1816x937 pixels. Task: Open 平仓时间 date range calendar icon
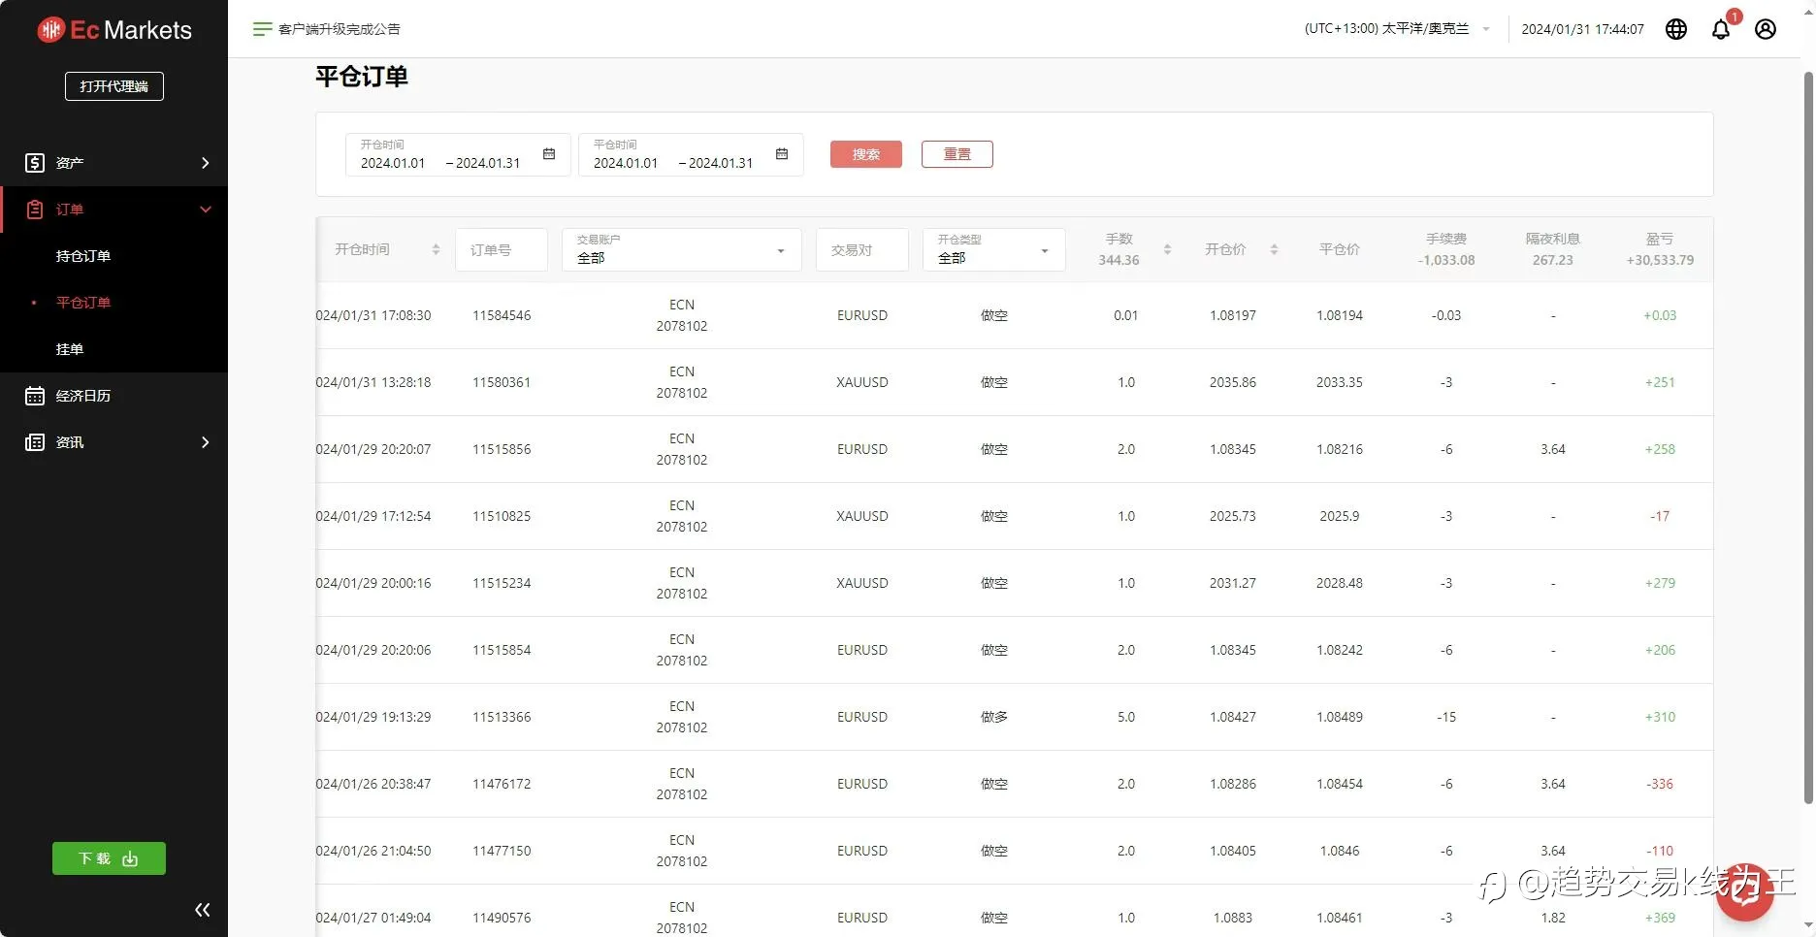point(782,154)
